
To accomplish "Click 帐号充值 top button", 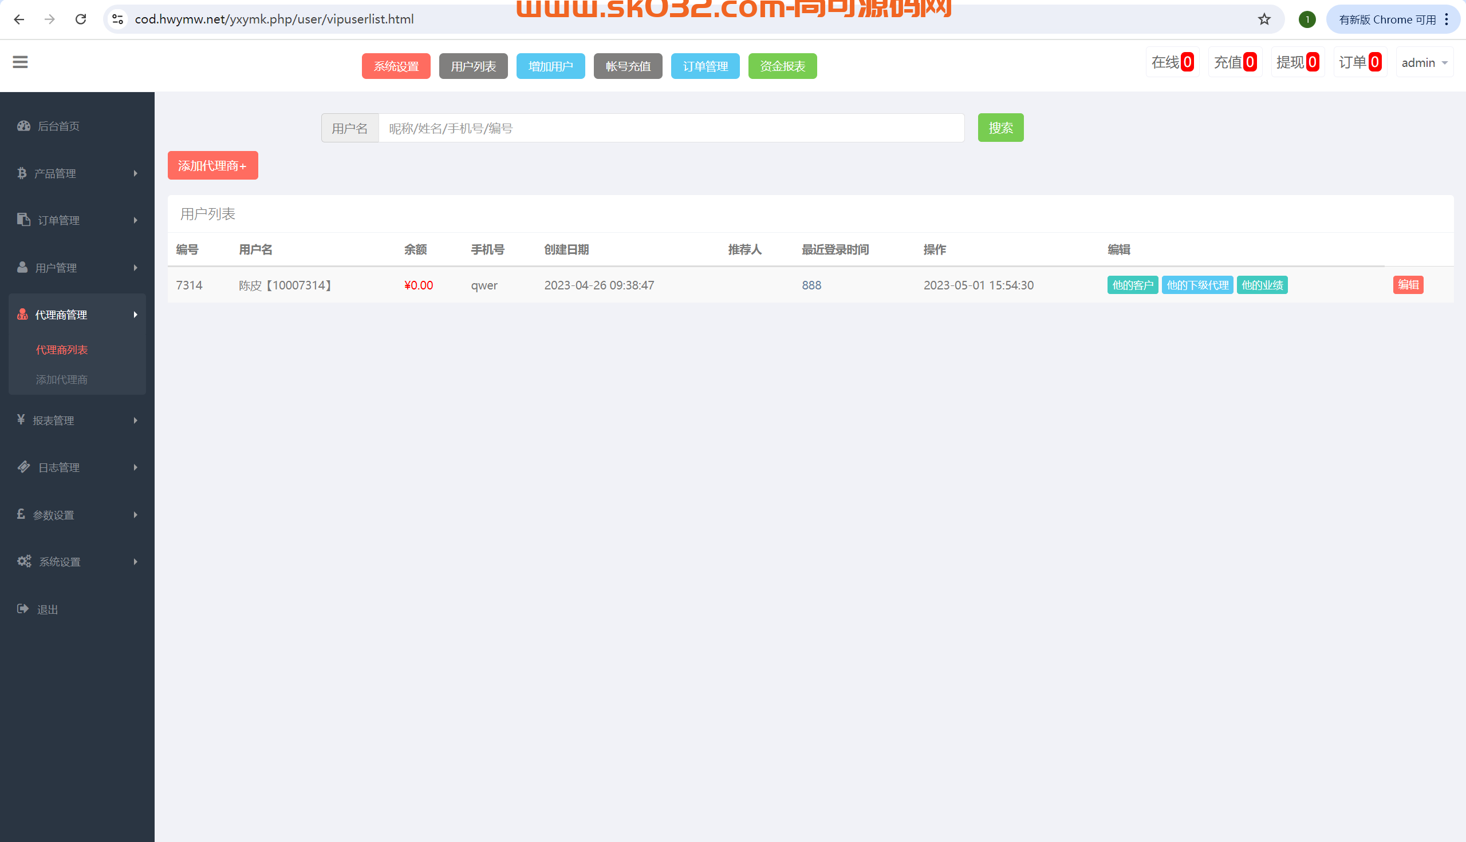I will point(628,66).
